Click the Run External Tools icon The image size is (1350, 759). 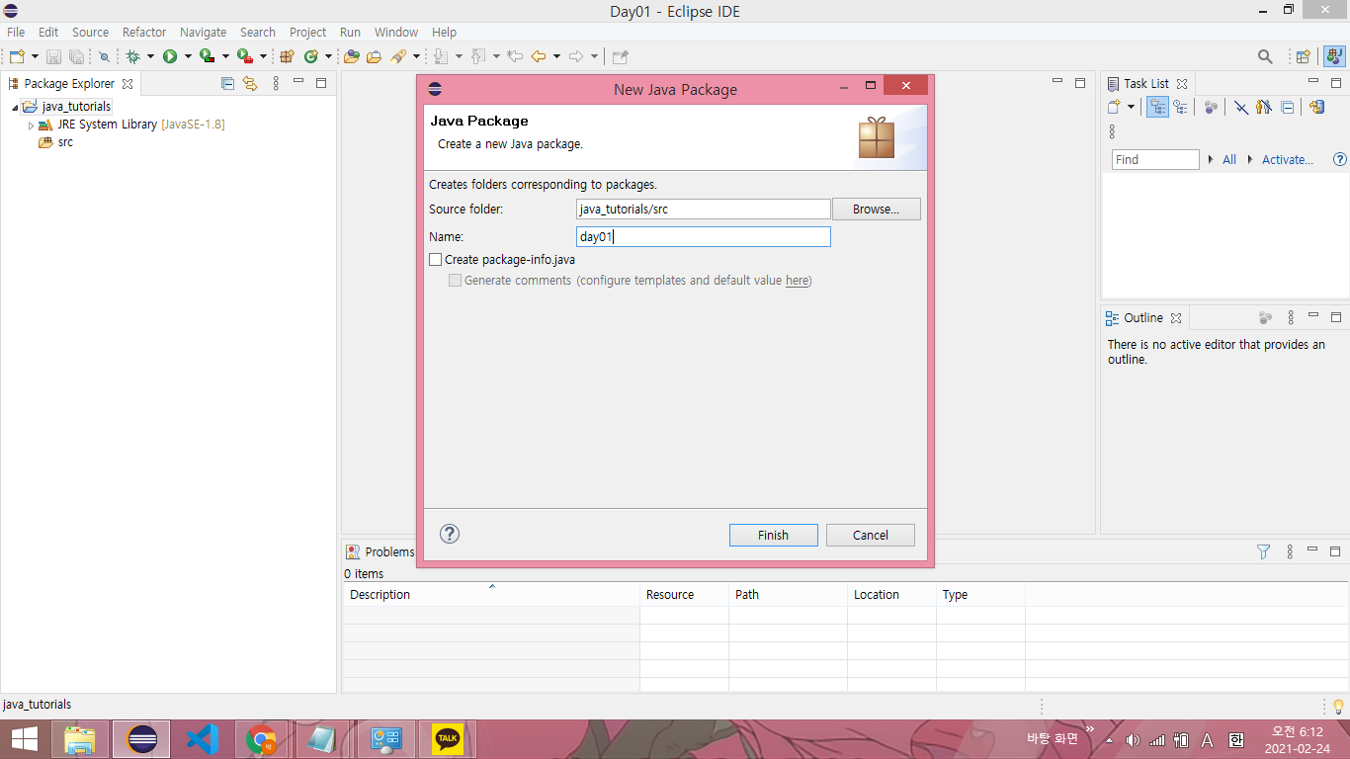(244, 56)
